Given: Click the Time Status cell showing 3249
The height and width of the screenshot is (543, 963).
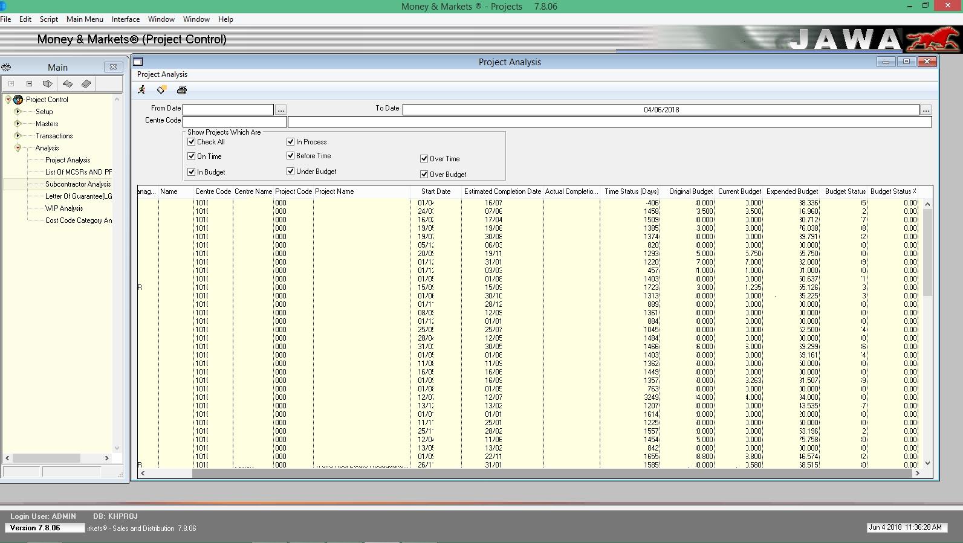Looking at the screenshot, I should [631, 397].
